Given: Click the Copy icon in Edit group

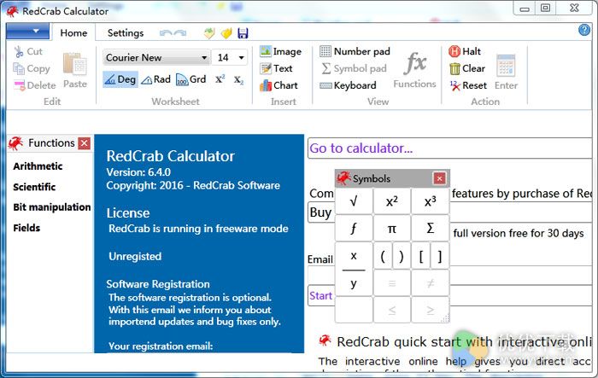Looking at the screenshot, I should click(x=18, y=68).
